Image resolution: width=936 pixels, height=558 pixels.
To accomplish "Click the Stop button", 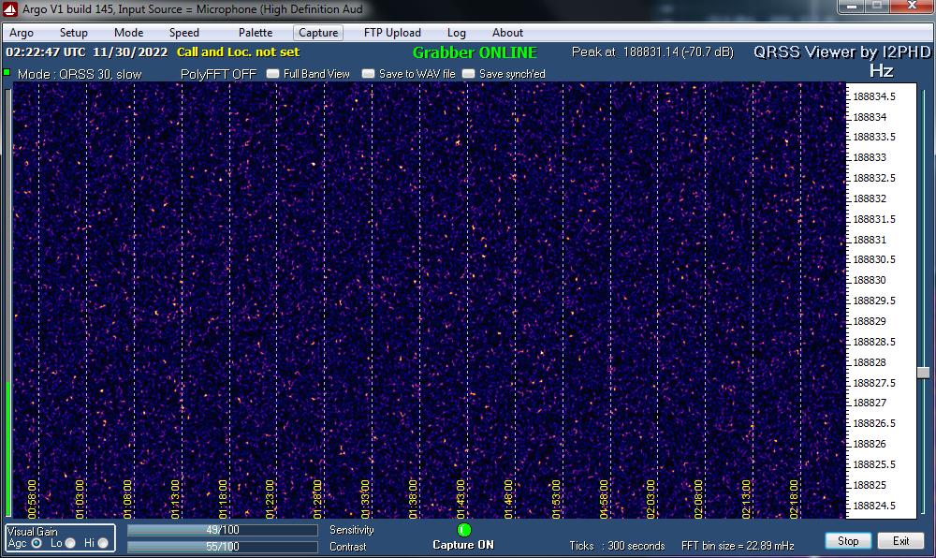I will pos(848,541).
